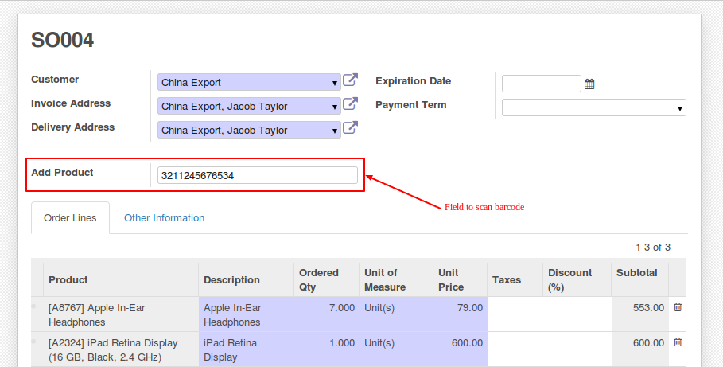
Task: Click the Discount cell of the iPad row
Action: (577, 349)
